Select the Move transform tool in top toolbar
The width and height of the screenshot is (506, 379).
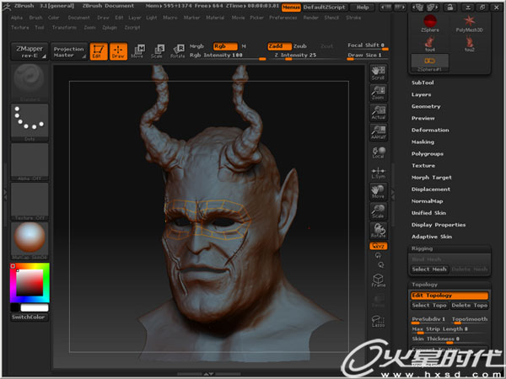(x=138, y=51)
